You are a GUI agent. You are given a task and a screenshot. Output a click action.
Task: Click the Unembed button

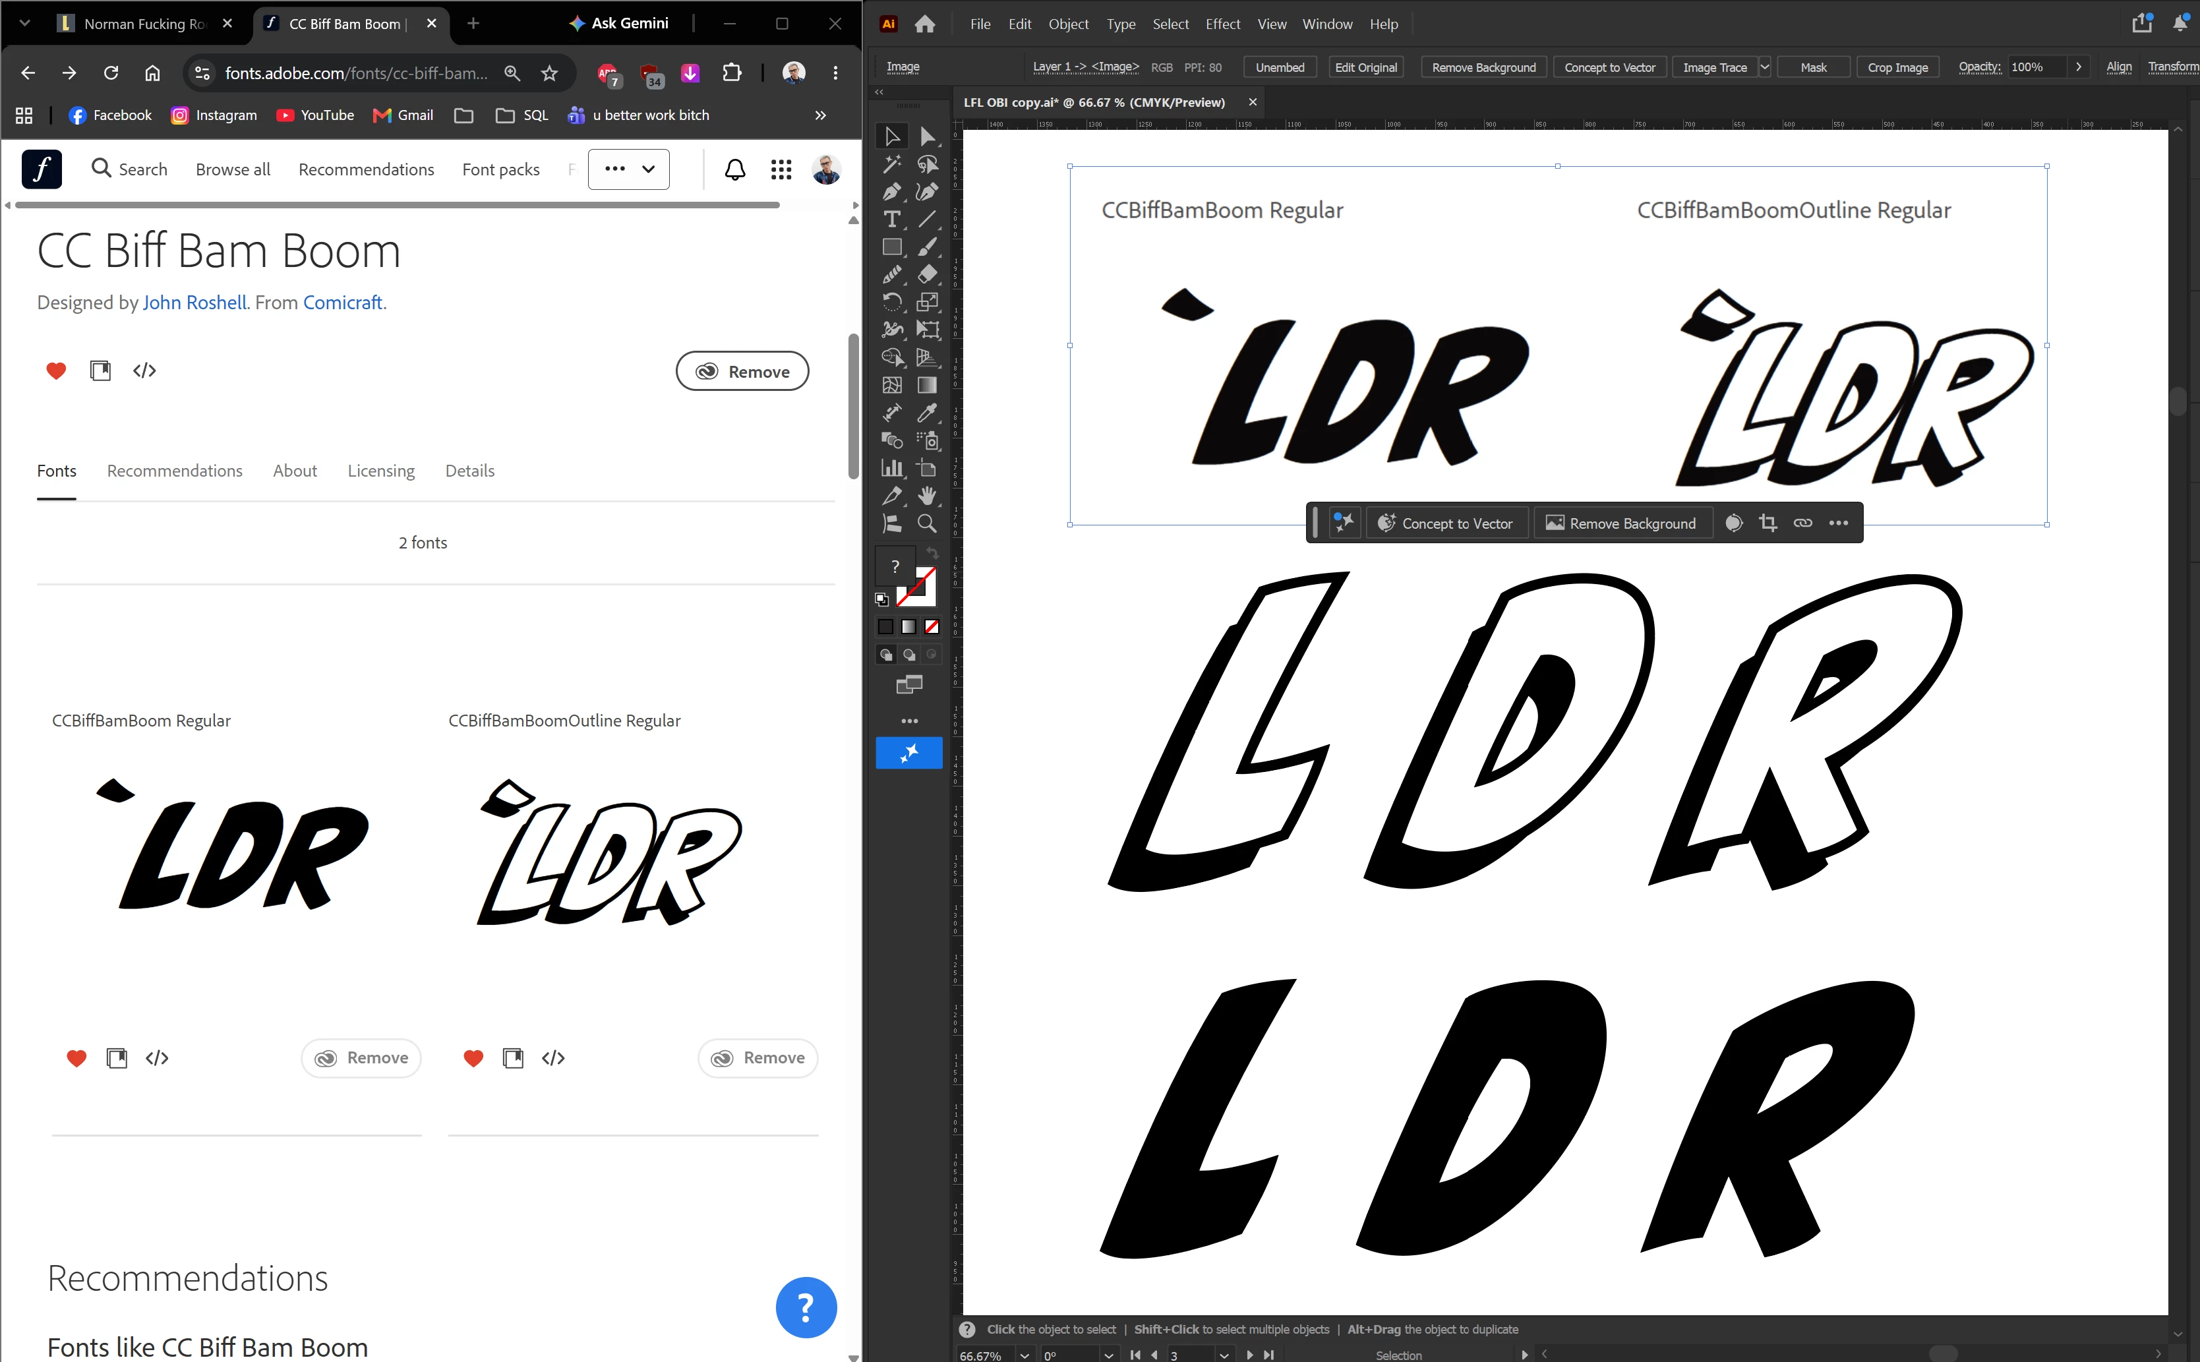coord(1279,67)
